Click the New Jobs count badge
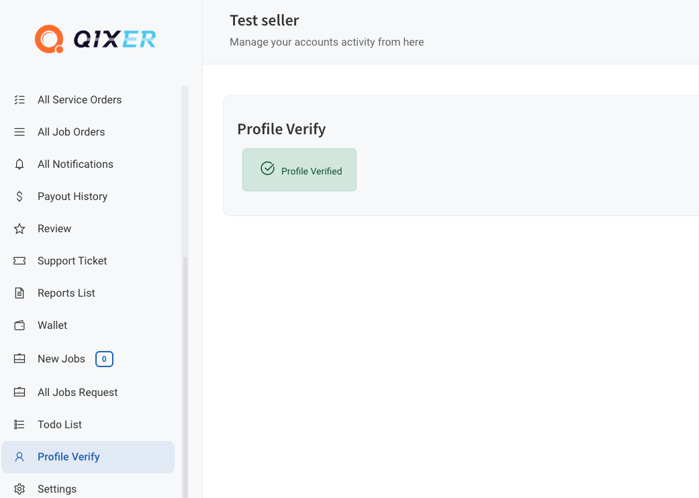699x498 pixels. [104, 359]
